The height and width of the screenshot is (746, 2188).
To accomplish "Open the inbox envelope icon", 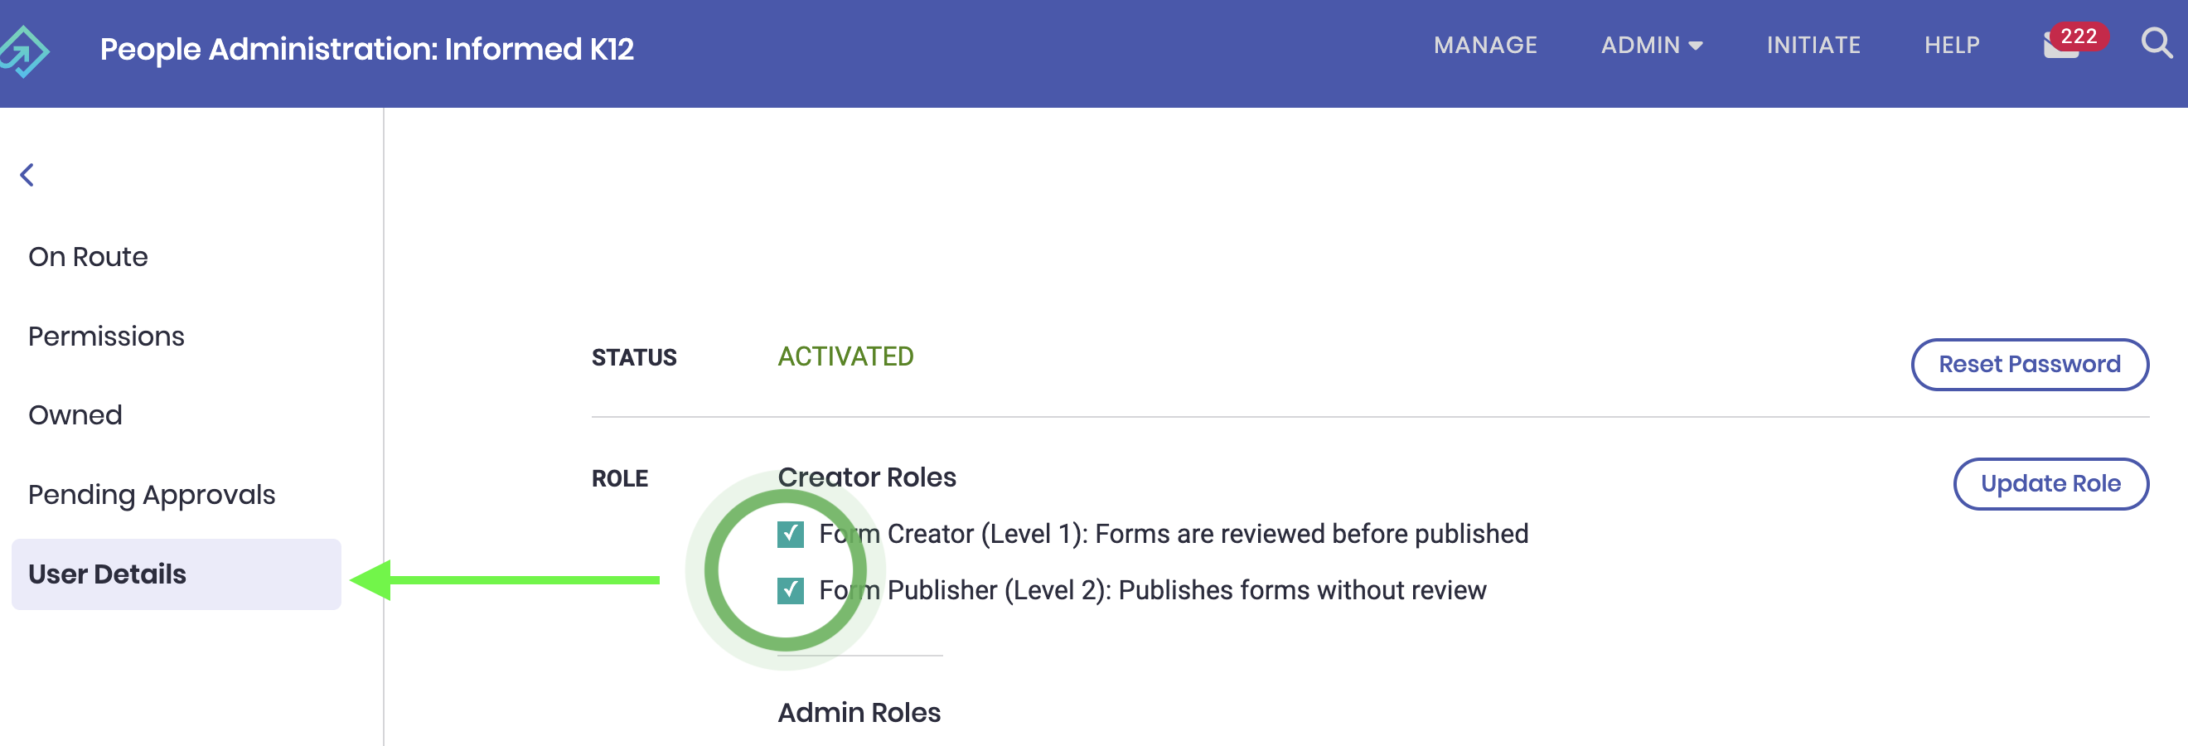I will tap(2059, 46).
